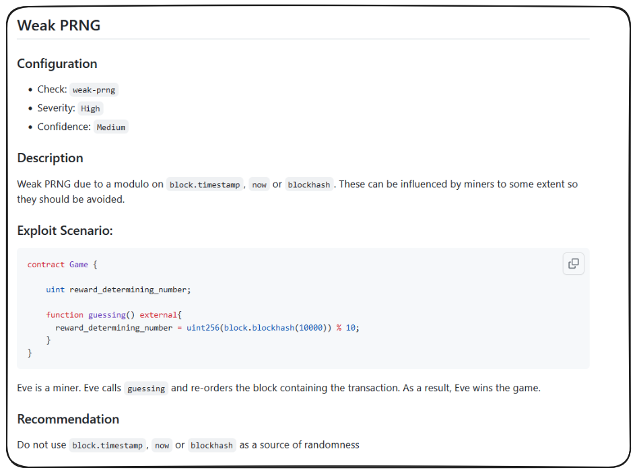Click the copy code icon button
The height and width of the screenshot is (474, 637).
coord(573,264)
